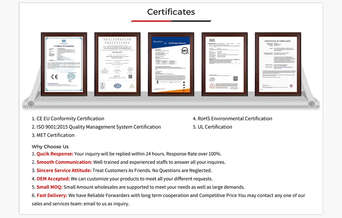The width and height of the screenshot is (342, 218).
Task: Click the red 'OEM Accepted:' label
Action: point(53,179)
